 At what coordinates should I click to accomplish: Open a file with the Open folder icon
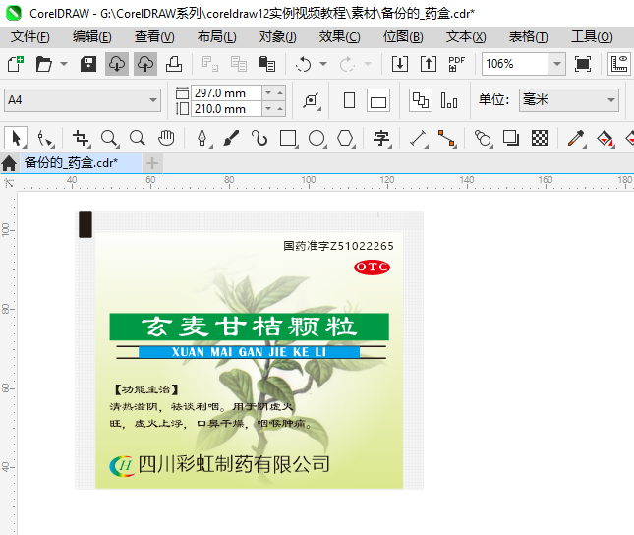43,64
